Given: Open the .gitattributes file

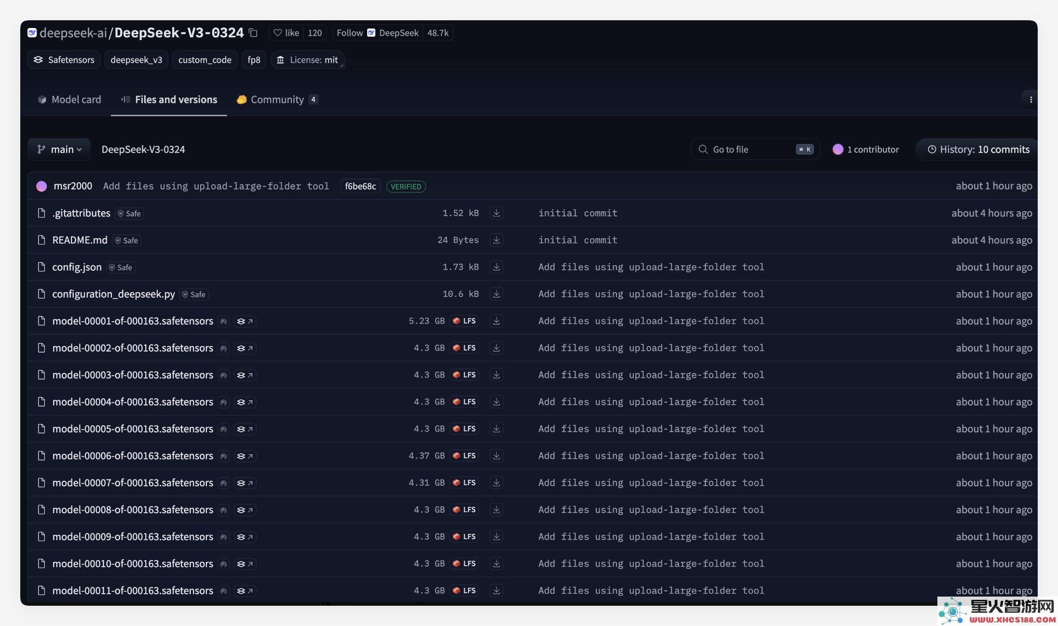Looking at the screenshot, I should click(81, 213).
